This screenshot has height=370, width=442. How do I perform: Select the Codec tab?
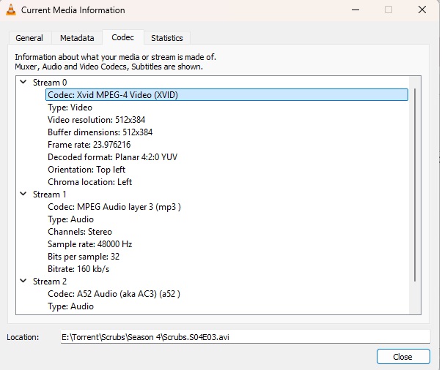coord(123,37)
